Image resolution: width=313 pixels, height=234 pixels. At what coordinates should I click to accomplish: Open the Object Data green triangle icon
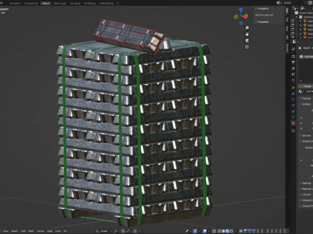293,117
